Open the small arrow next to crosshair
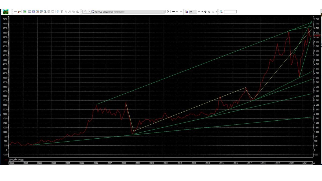 tap(202, 12)
